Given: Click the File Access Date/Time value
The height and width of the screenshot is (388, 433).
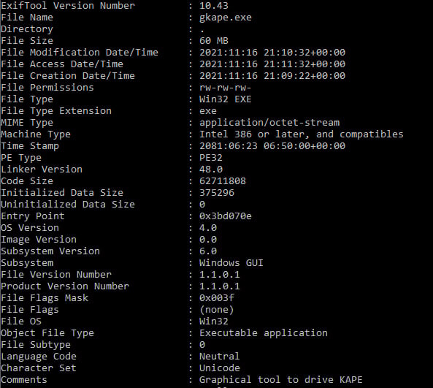Looking at the screenshot, I should click(272, 64).
